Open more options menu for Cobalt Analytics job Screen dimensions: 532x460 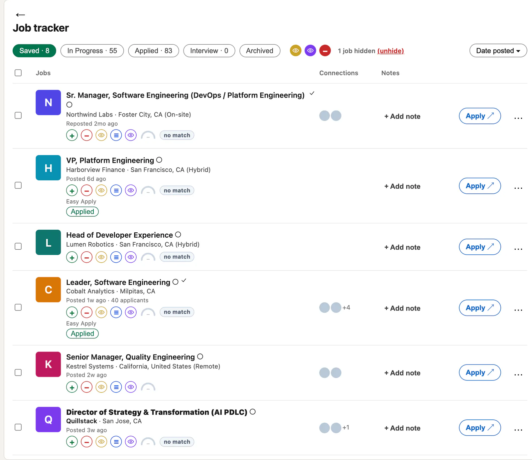[518, 310]
